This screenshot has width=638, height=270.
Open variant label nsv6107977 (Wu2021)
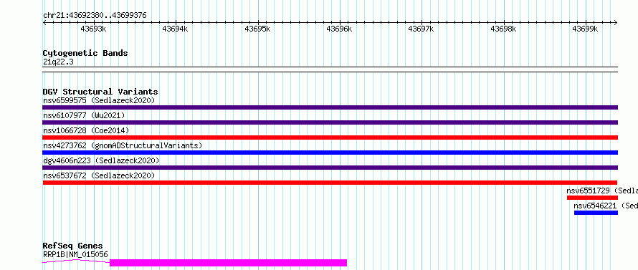(x=84, y=115)
